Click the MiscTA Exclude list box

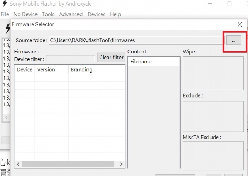click(213, 156)
